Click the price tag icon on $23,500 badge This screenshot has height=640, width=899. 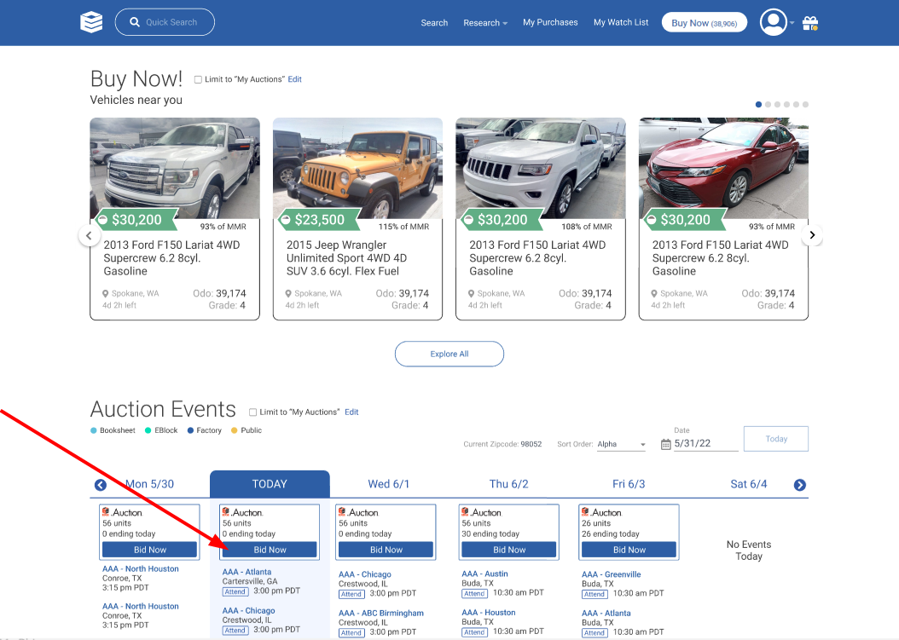[286, 220]
